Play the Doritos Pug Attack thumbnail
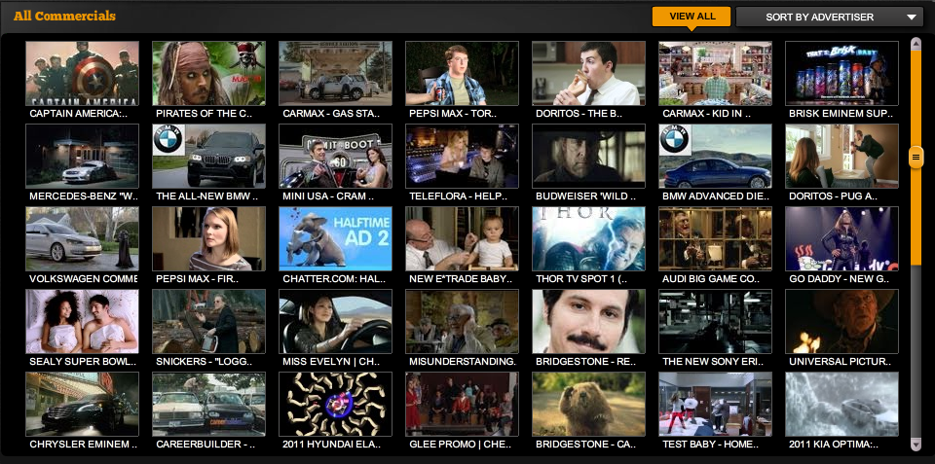Viewport: 935px width, 464px height. [841, 156]
